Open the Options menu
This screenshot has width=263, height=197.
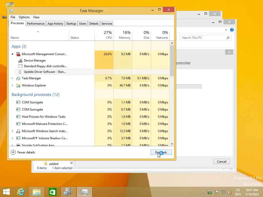point(24,17)
